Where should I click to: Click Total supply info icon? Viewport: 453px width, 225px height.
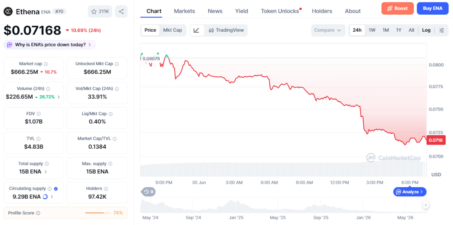click(x=47, y=164)
